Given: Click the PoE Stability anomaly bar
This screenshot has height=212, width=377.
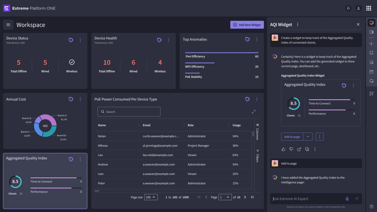Looking at the screenshot, I should (x=192, y=73).
